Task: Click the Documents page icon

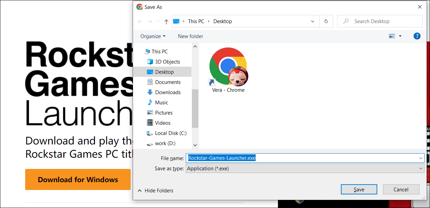Action: click(150, 82)
